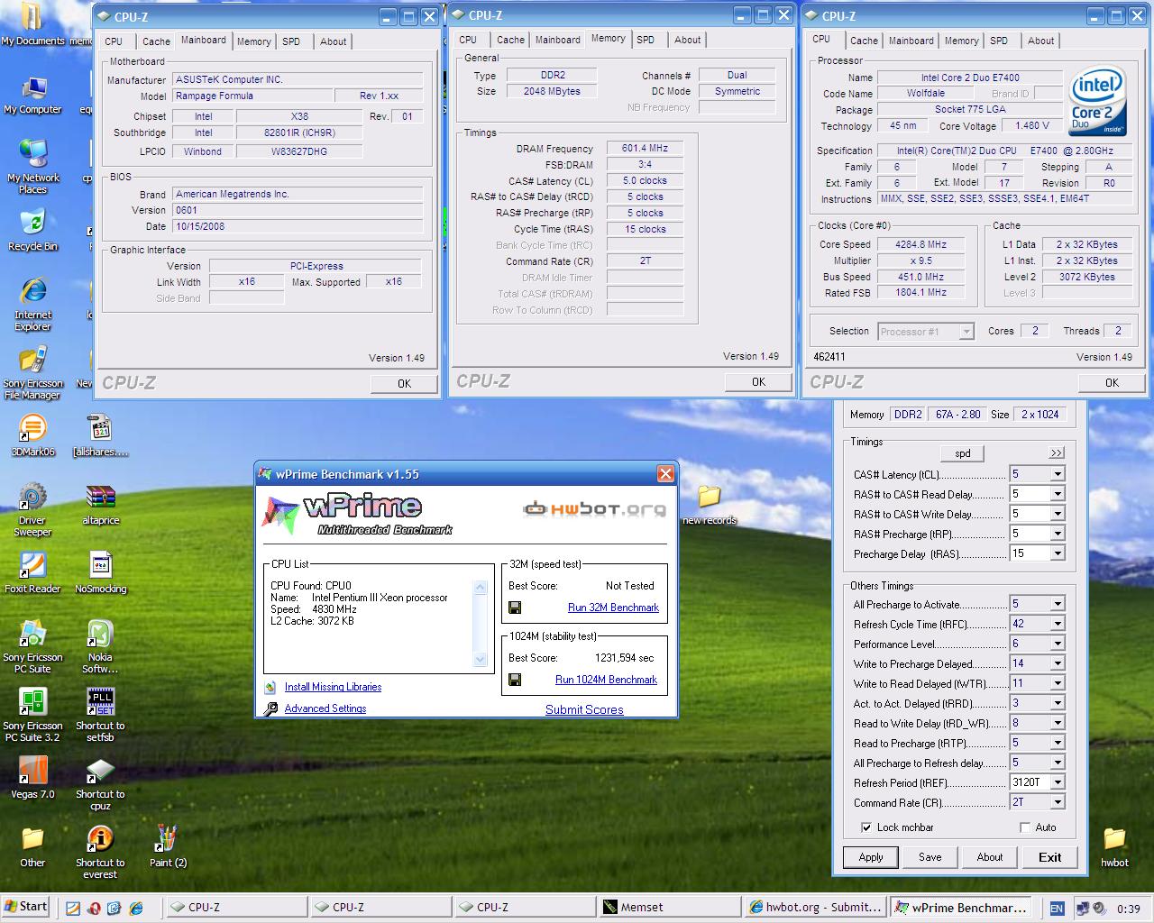The image size is (1154, 923).
Task: Launch Internet Explorer from desktop
Action: [32, 305]
